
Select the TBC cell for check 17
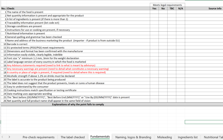pyautogui.click(x=172, y=69)
